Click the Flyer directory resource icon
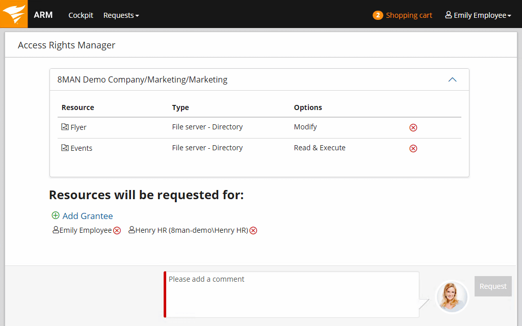The image size is (522, 326). (x=64, y=127)
